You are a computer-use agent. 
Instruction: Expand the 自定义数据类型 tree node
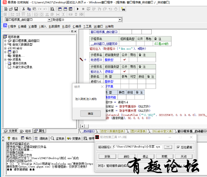pyautogui.click(x=5, y=44)
